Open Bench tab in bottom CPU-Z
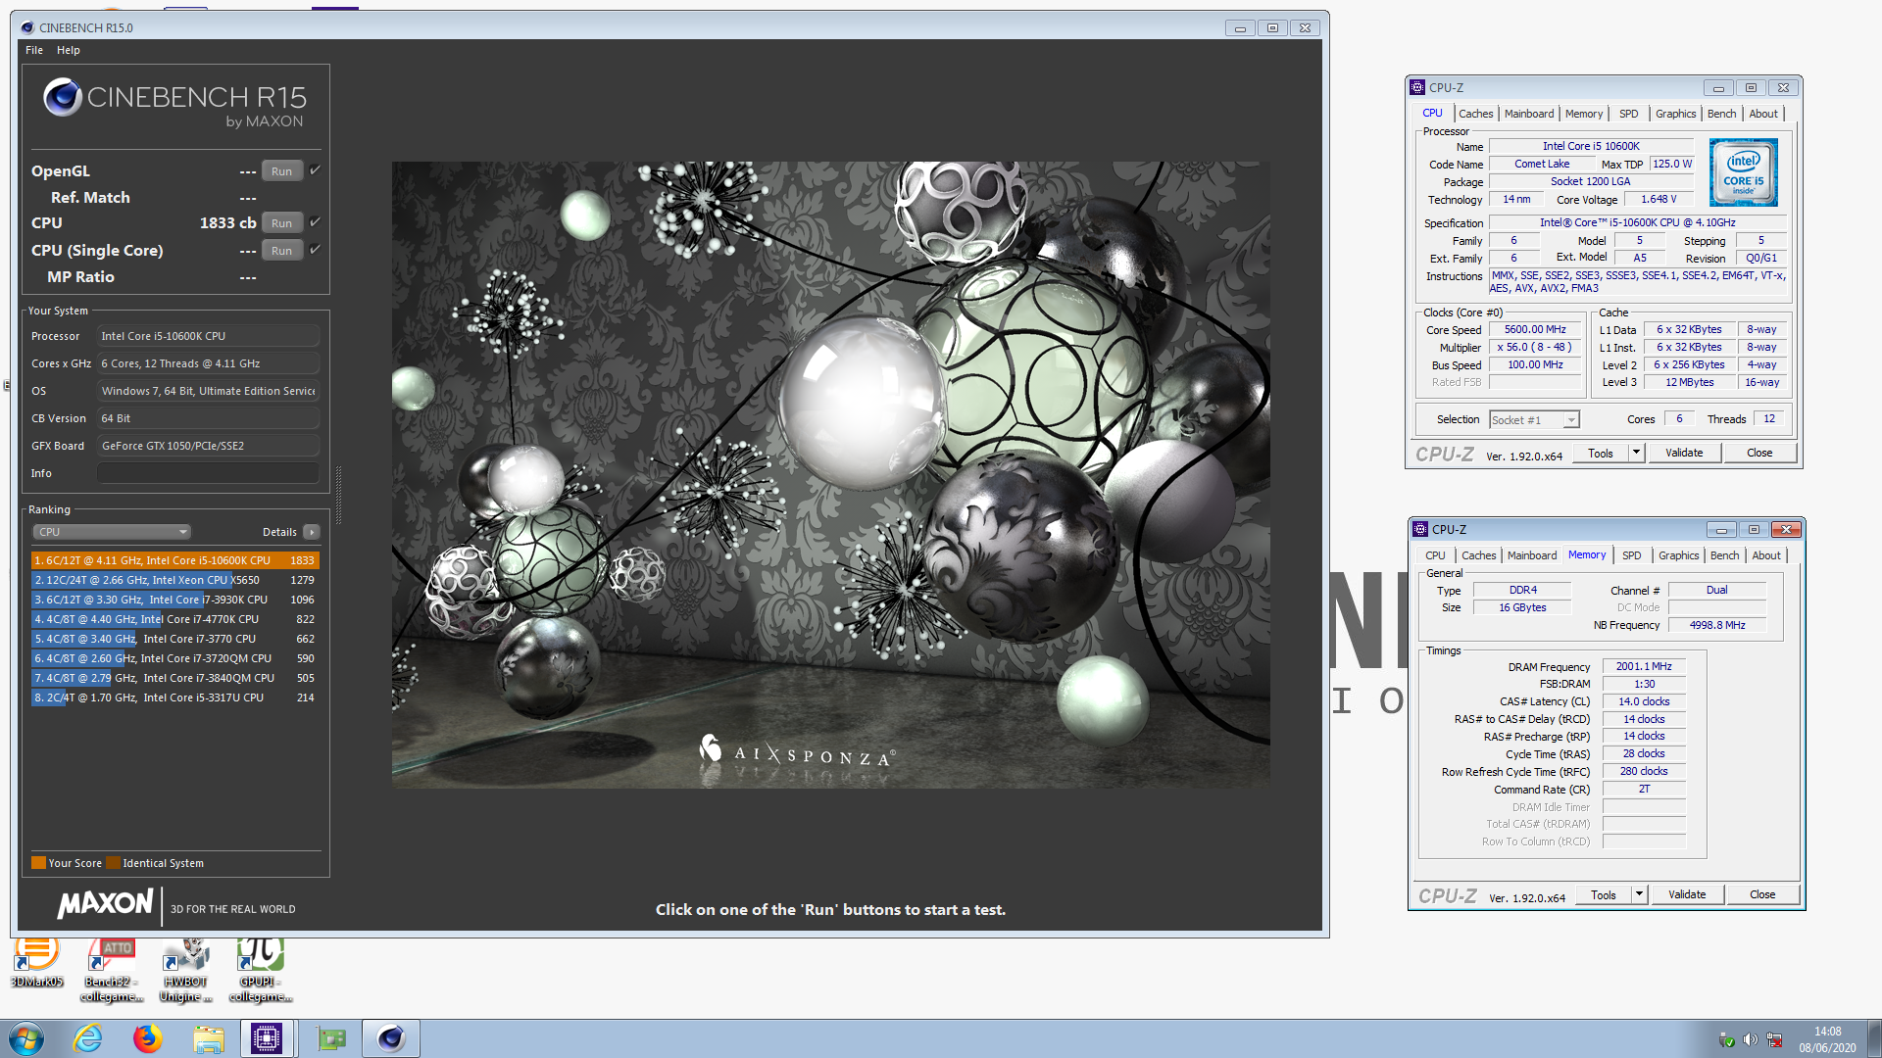Viewport: 1882px width, 1058px height. pos(1724,555)
